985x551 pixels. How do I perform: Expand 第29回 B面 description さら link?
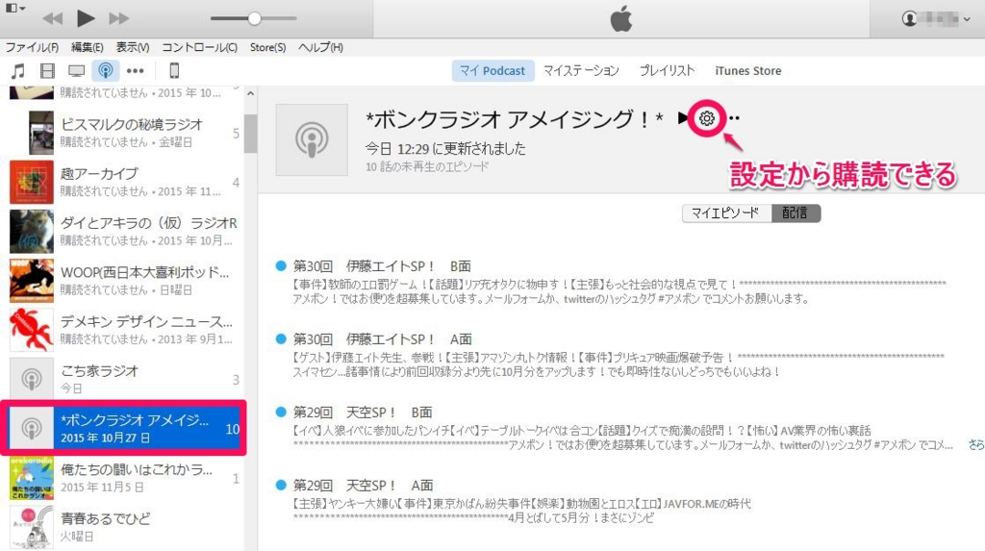click(976, 445)
